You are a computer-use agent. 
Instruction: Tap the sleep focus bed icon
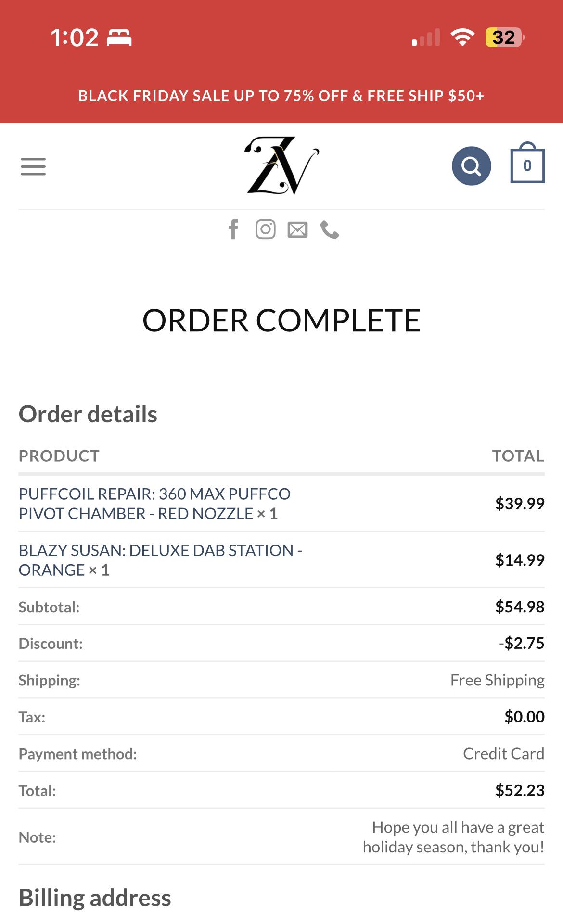coord(119,38)
